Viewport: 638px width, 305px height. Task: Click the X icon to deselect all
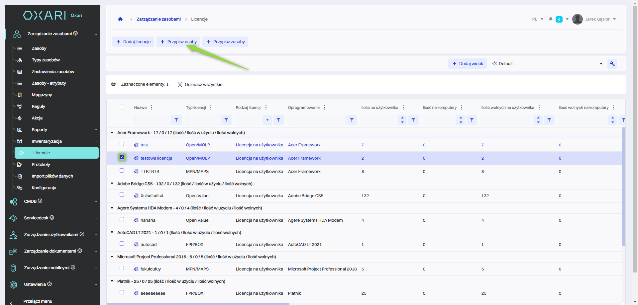click(180, 85)
